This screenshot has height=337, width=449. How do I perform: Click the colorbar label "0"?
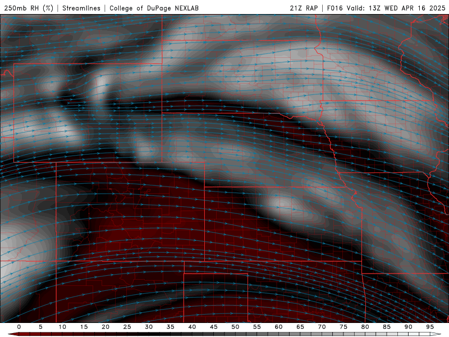[x=19, y=327]
